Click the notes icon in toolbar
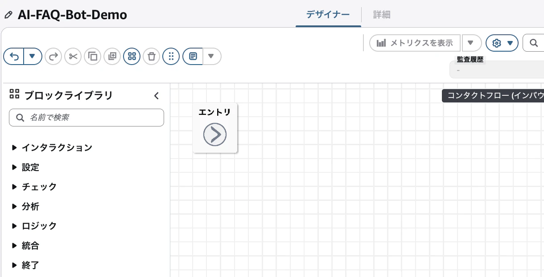Screen dimensions: 544x277 pos(193,57)
